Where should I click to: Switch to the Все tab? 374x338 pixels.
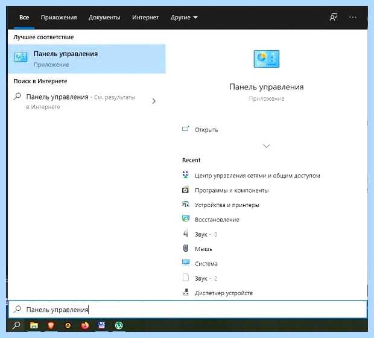pos(24,18)
